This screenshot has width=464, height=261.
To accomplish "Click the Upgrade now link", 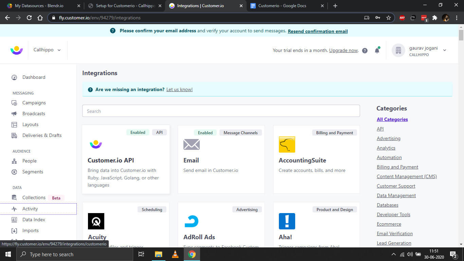I will (343, 50).
